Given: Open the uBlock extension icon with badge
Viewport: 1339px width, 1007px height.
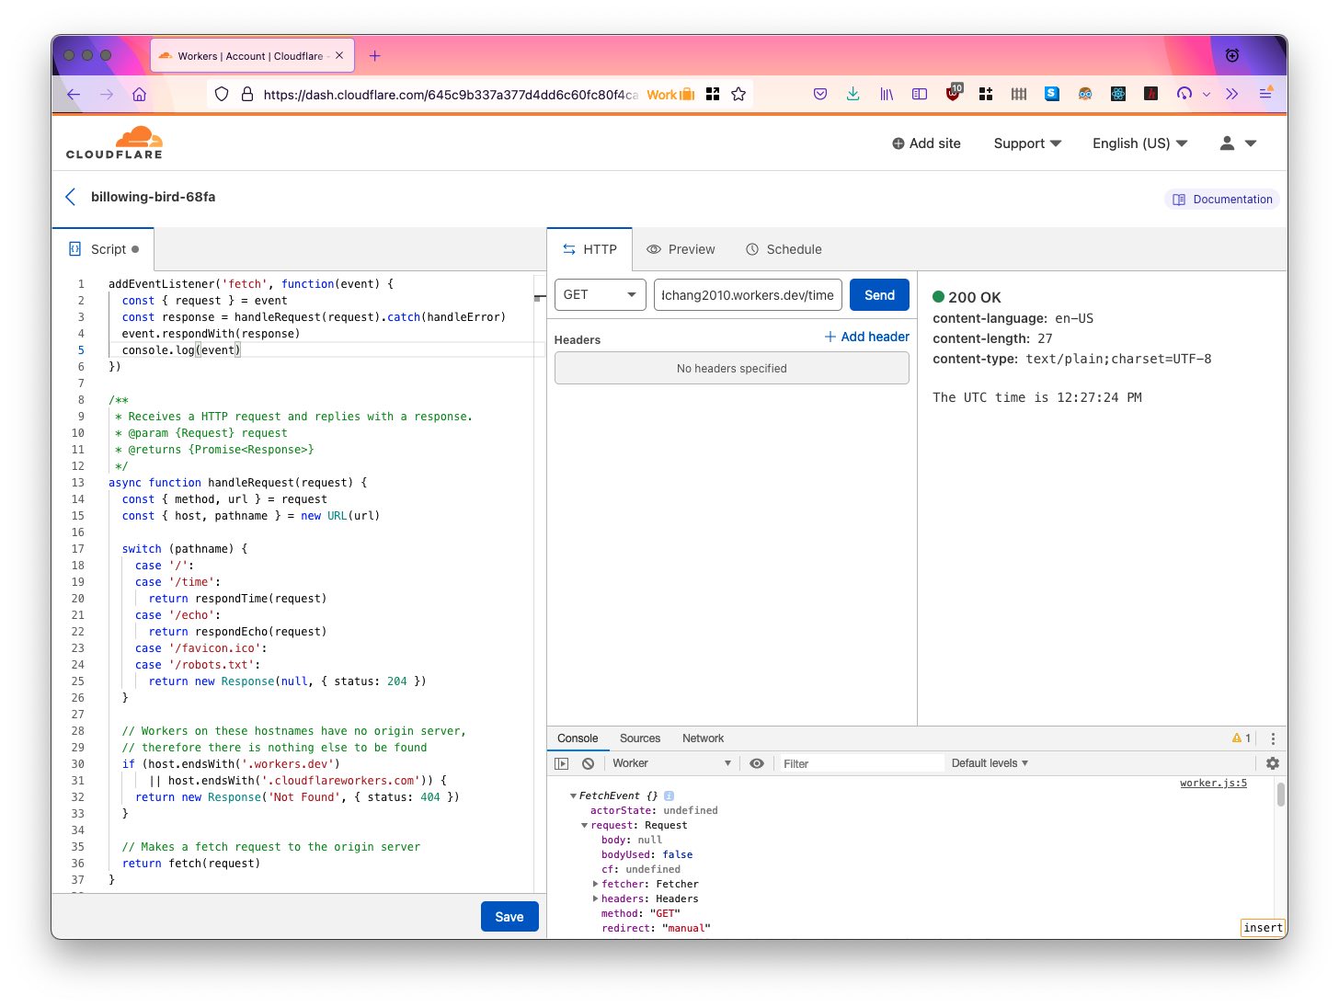Looking at the screenshot, I should point(954,93).
